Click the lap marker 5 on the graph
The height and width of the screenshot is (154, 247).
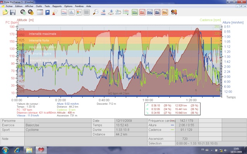pos(196,90)
